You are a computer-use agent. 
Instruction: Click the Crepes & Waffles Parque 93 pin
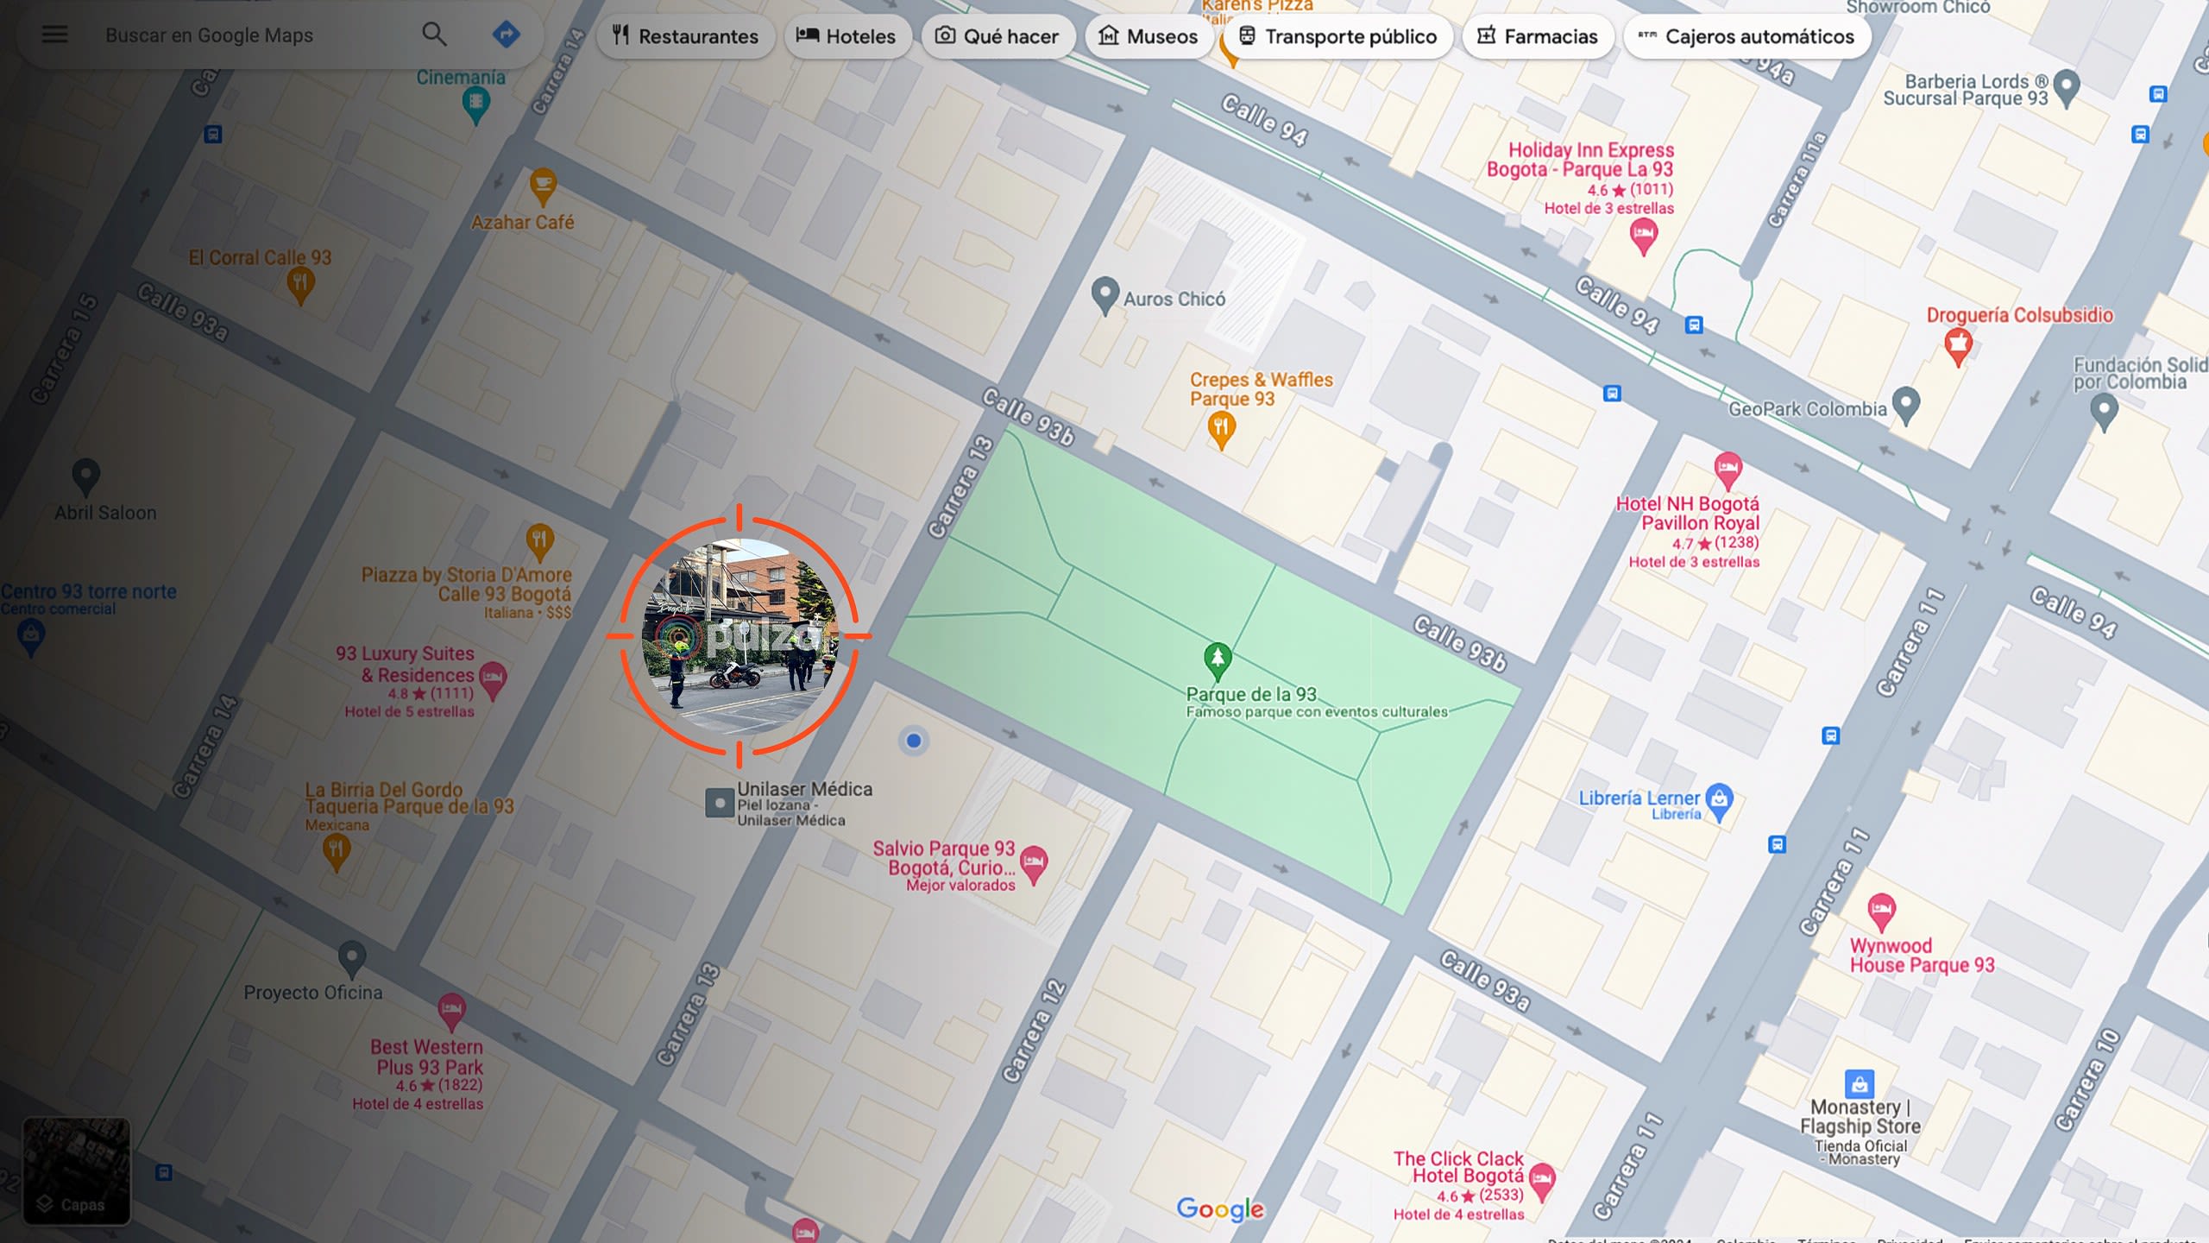pyautogui.click(x=1221, y=429)
